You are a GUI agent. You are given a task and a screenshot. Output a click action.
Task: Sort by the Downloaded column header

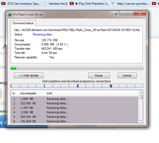[x=32, y=93]
